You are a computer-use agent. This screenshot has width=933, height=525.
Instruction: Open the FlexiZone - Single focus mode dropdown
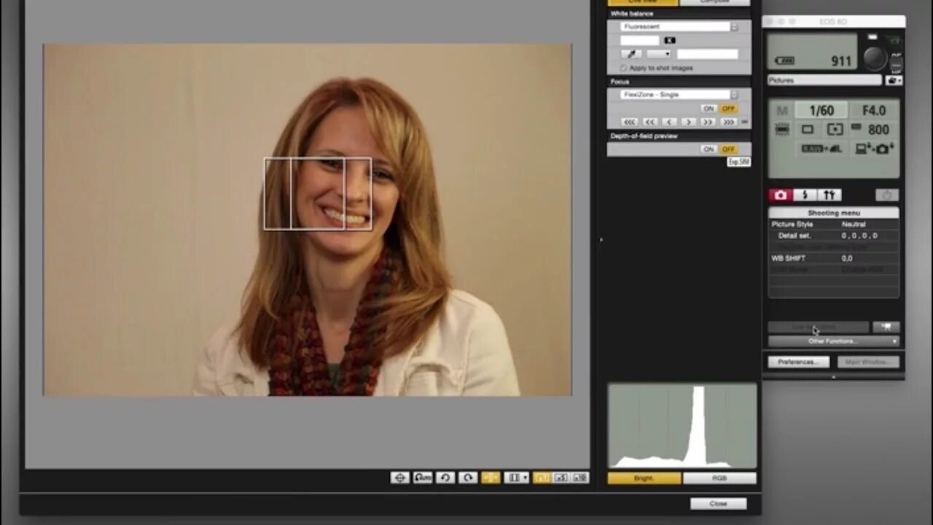(679, 95)
